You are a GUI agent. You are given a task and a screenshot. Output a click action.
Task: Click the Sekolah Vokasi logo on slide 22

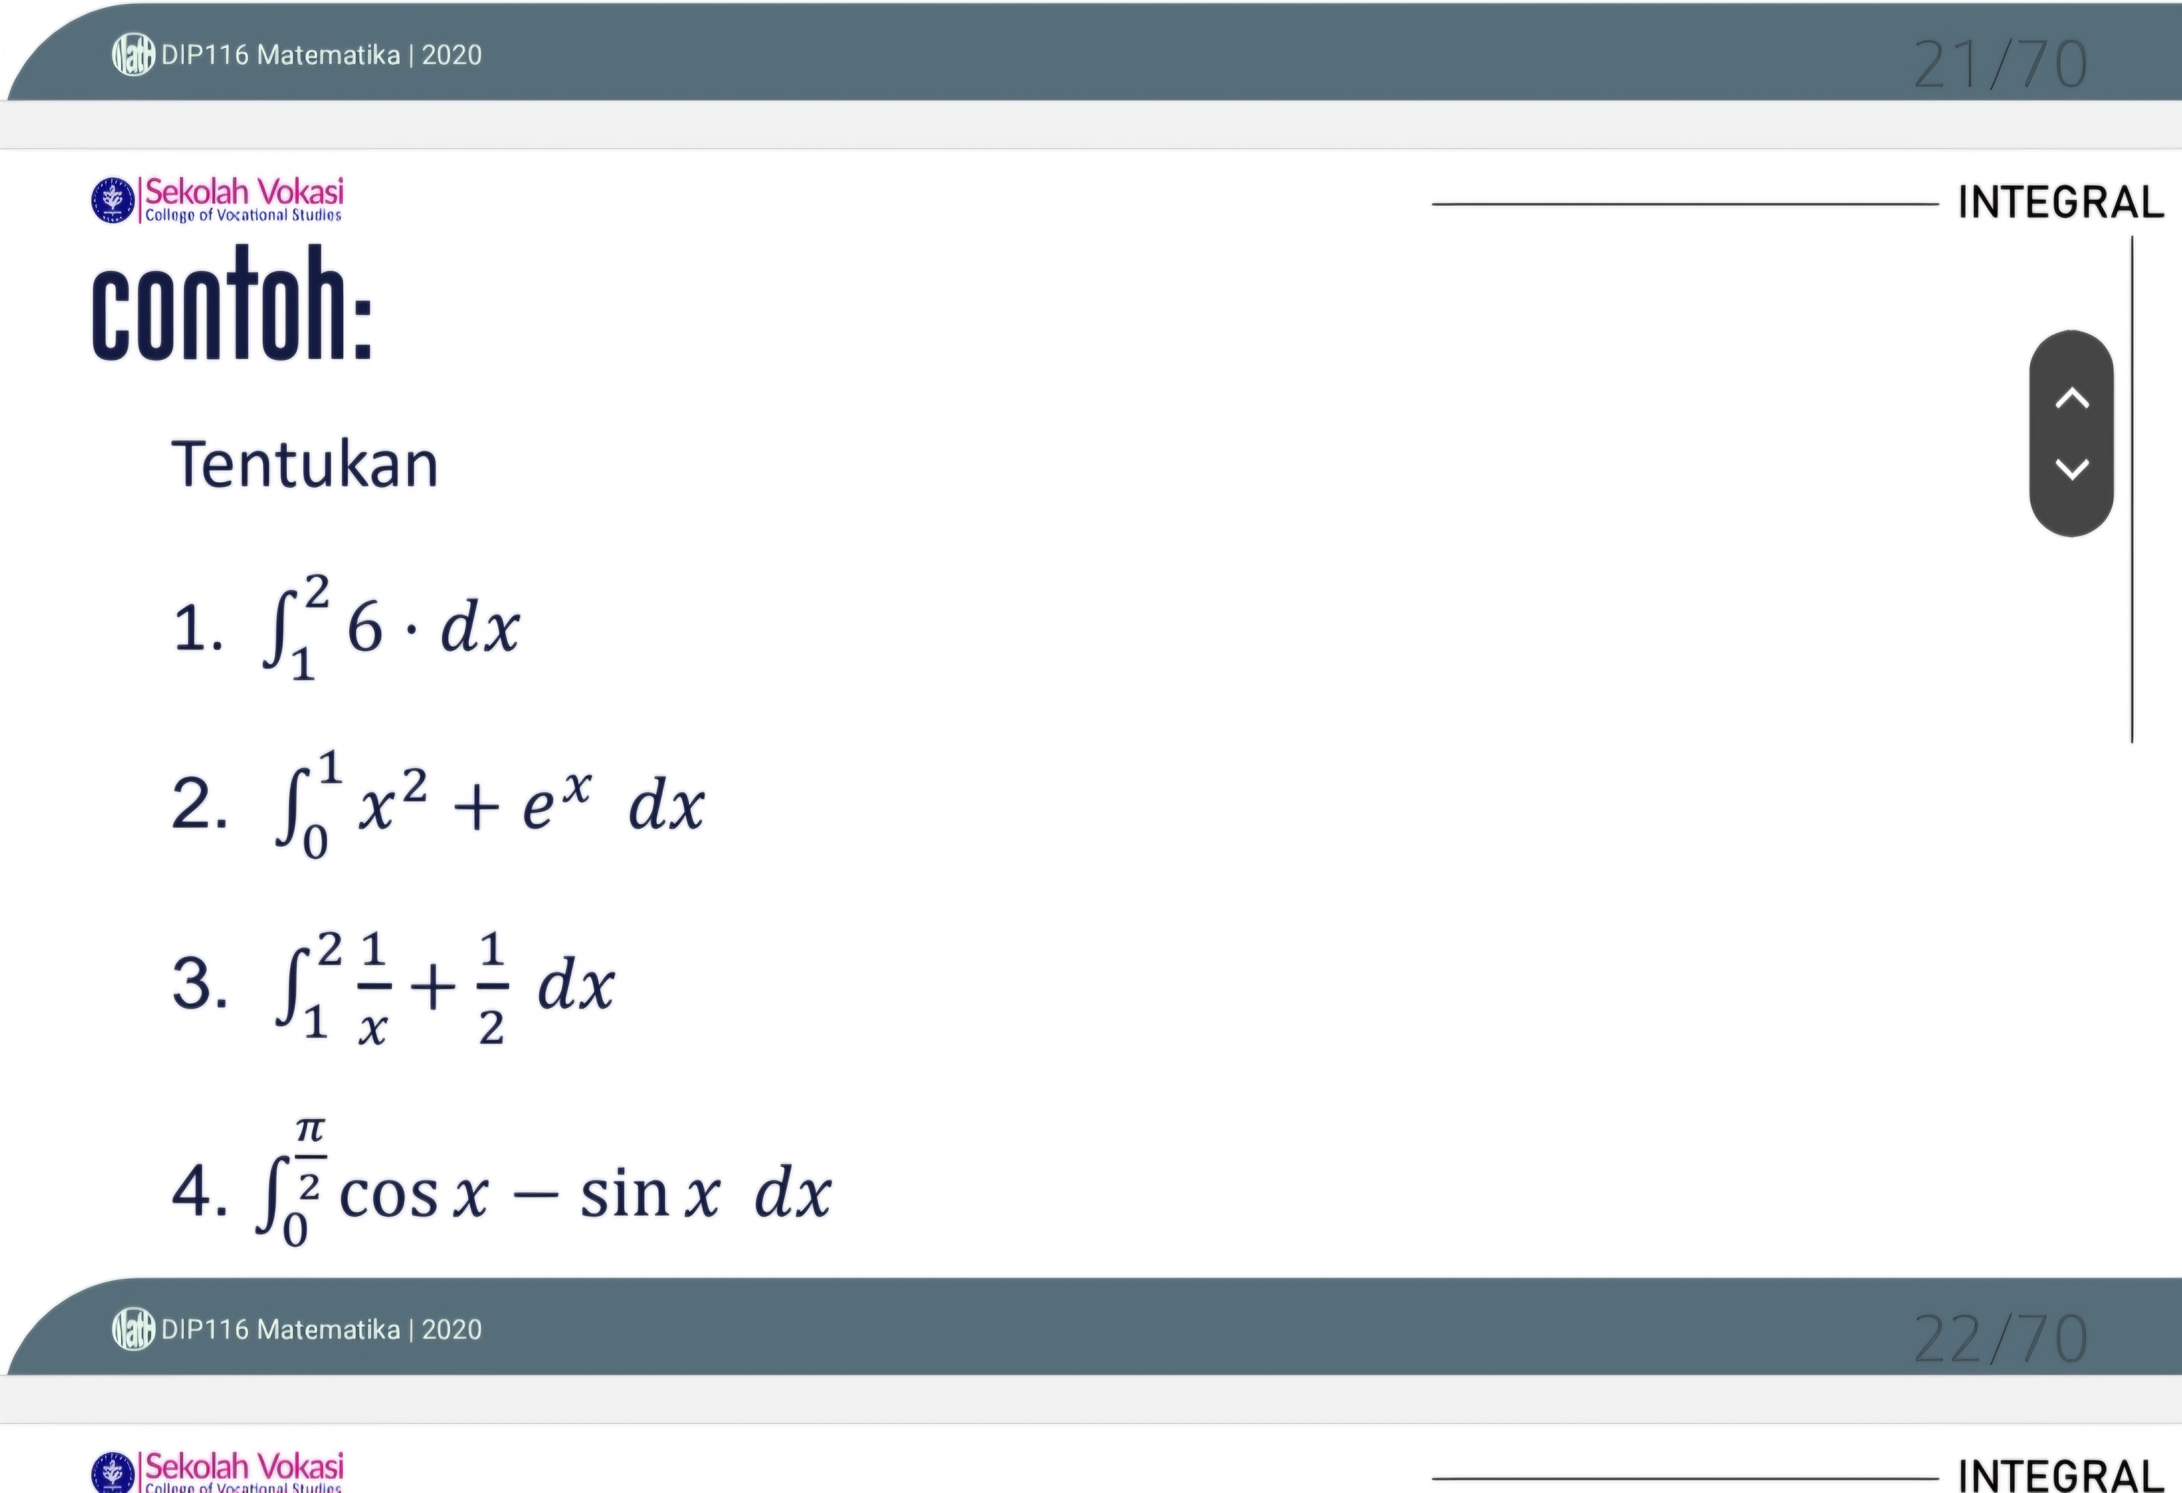pos(218,200)
